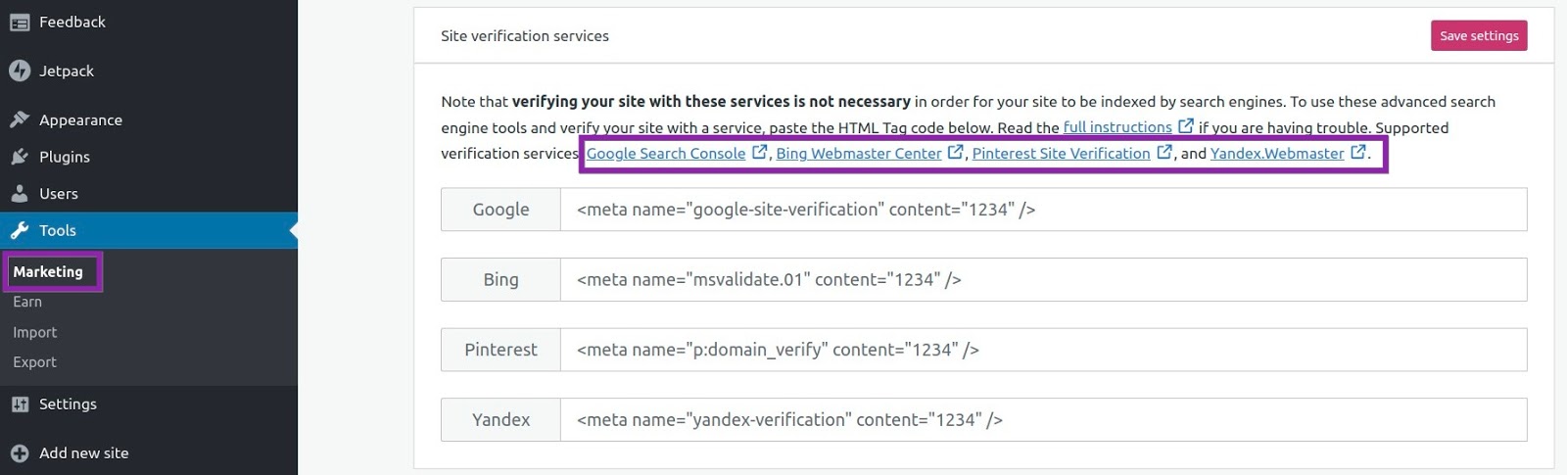Screen dimensions: 1567x475
Task: Click the Add new site plus icon
Action: [x=20, y=453]
